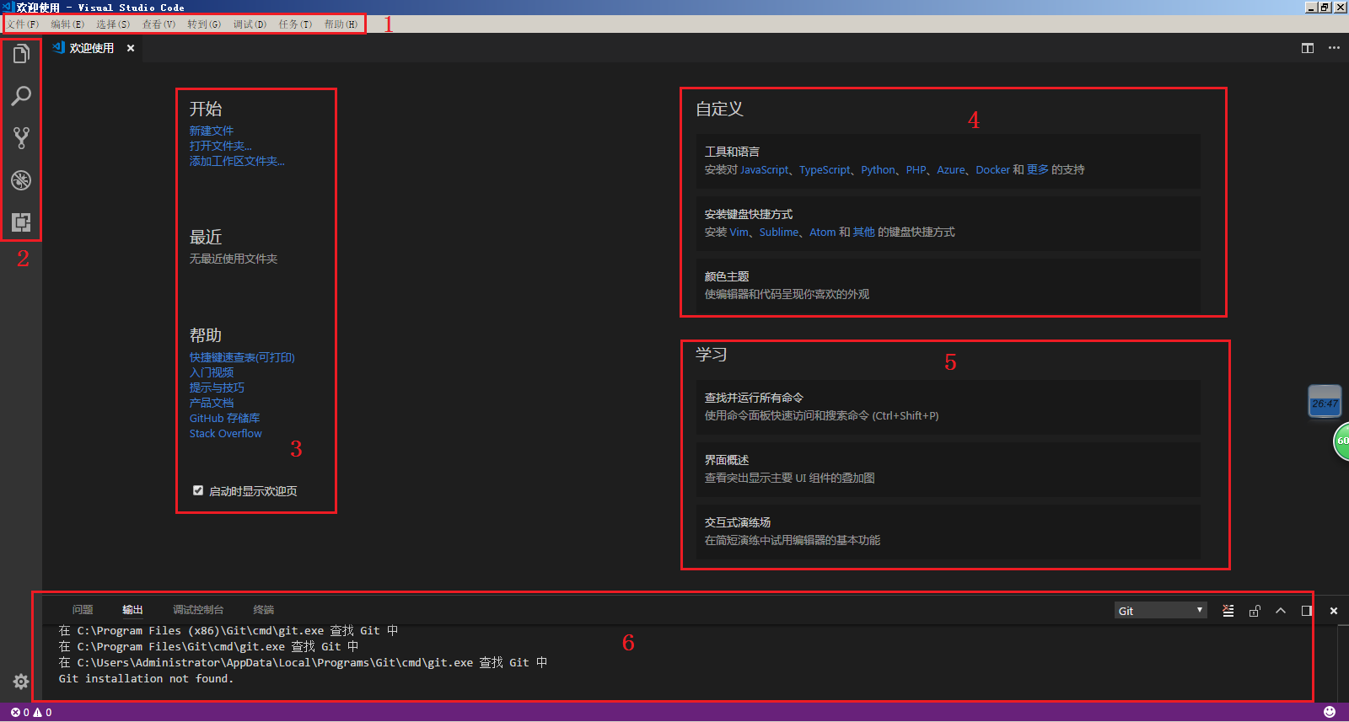
Task: Open the Manage gear icon
Action: point(21,682)
